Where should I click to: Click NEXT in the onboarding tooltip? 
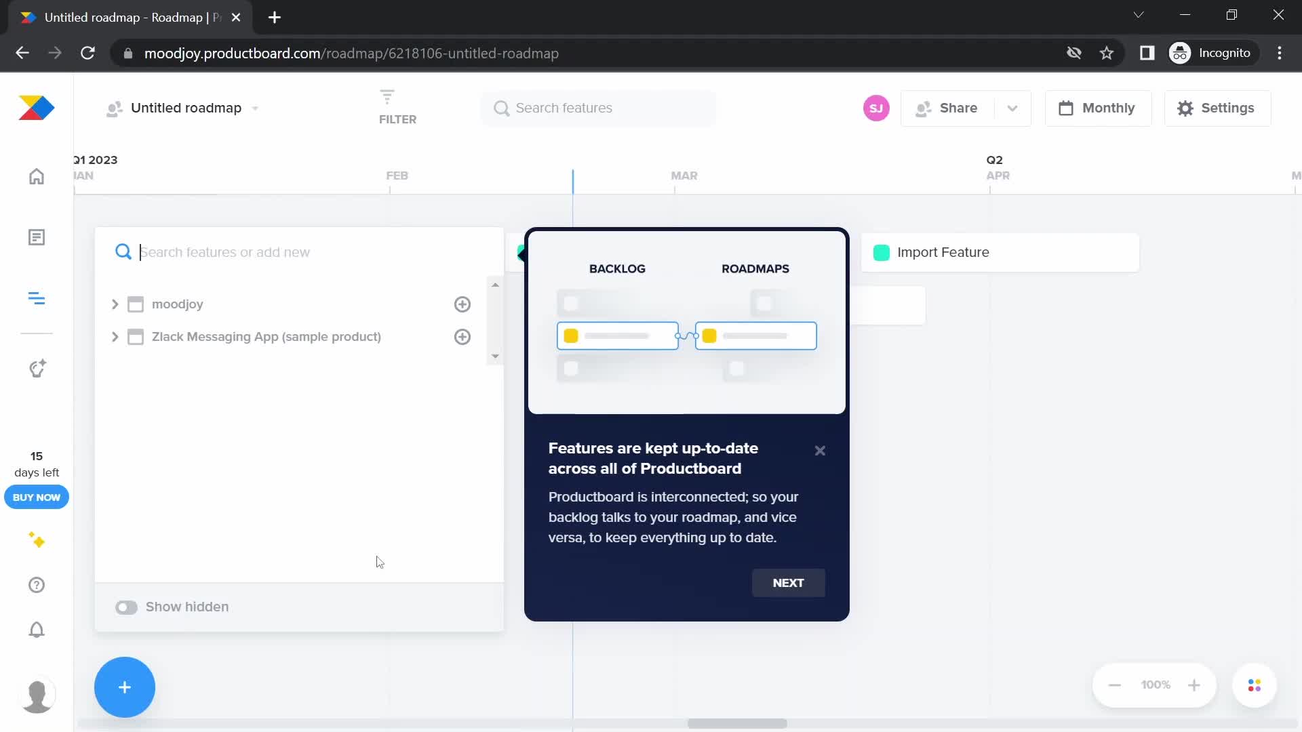pos(788,583)
